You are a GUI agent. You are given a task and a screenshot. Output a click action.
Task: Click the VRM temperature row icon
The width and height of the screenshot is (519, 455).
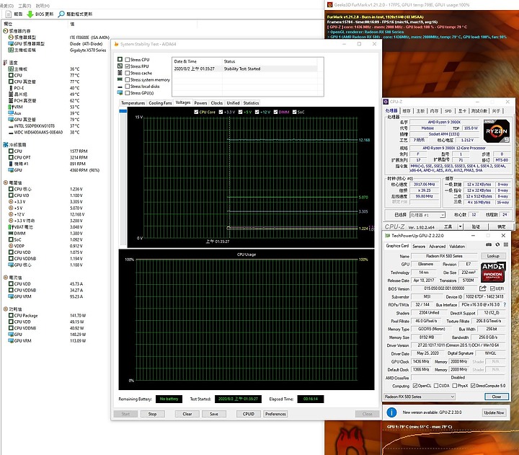pyautogui.click(x=11, y=107)
